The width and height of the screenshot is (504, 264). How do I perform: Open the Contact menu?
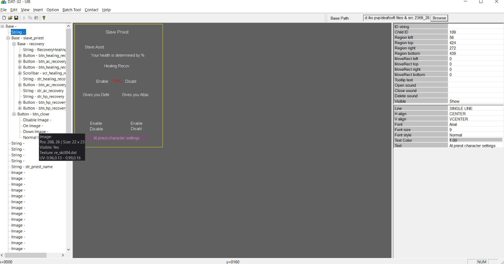[91, 10]
